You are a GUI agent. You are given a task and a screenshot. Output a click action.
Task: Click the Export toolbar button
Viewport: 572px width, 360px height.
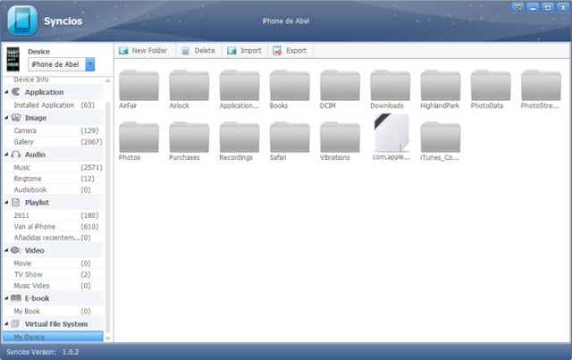tap(290, 51)
